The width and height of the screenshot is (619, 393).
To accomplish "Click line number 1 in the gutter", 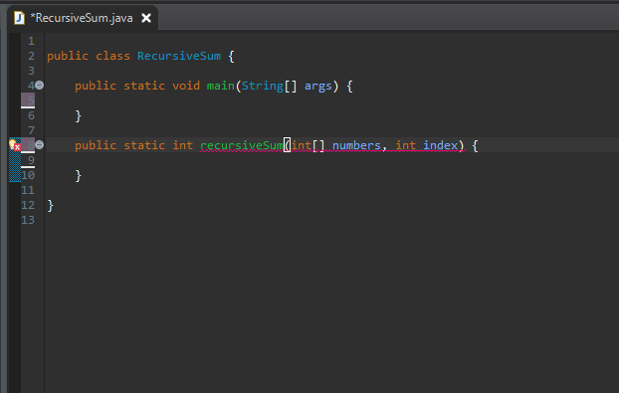I will [31, 41].
